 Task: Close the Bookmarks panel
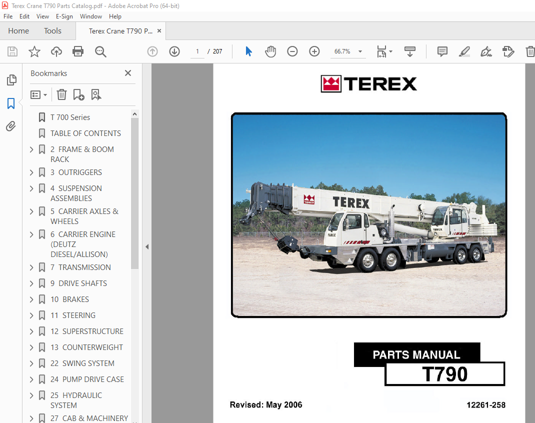pyautogui.click(x=128, y=73)
